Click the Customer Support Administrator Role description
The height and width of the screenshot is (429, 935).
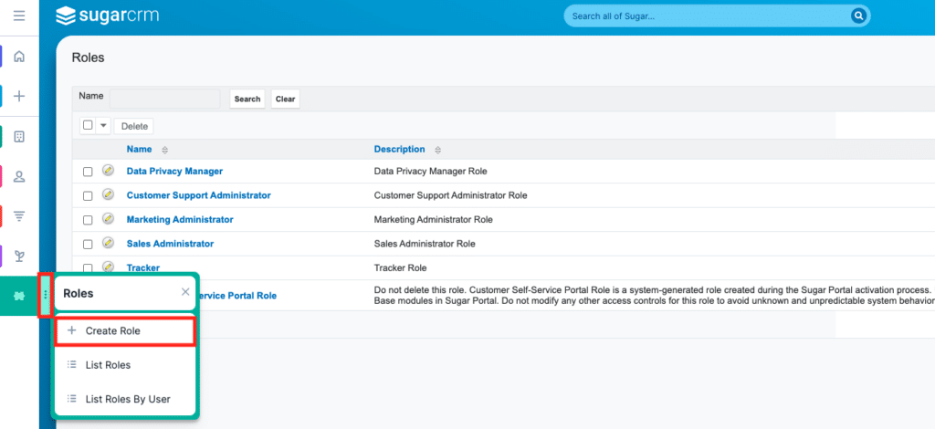(451, 194)
